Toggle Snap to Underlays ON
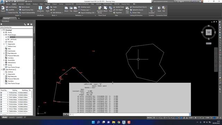Viewport: 222px width, 125px height. [x=86, y=12]
